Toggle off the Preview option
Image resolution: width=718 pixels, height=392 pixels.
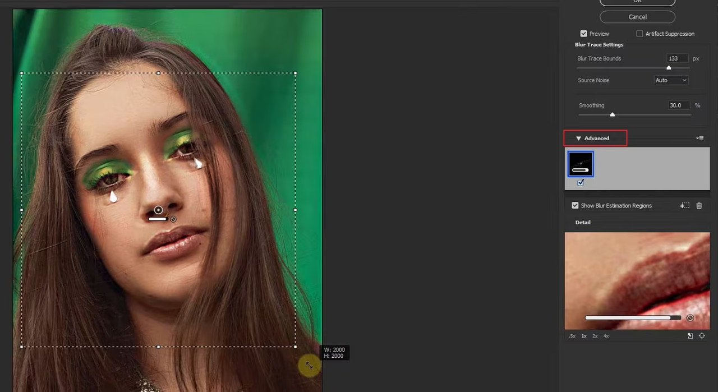click(x=583, y=34)
